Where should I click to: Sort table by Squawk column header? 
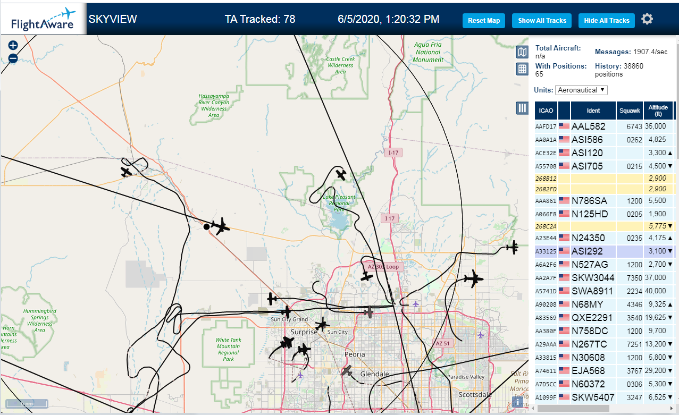click(630, 111)
